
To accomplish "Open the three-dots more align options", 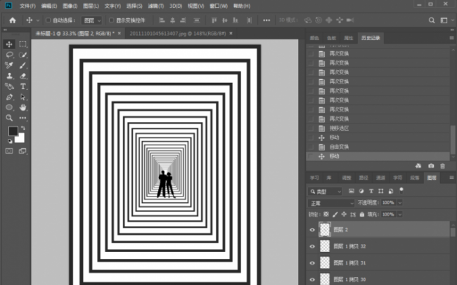I will coord(266,20).
